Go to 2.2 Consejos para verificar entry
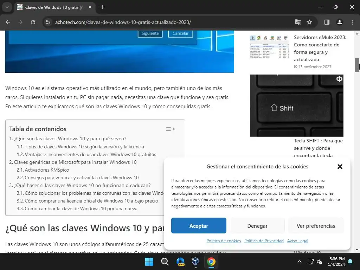The height and width of the screenshot is (270, 360). tap(78, 178)
